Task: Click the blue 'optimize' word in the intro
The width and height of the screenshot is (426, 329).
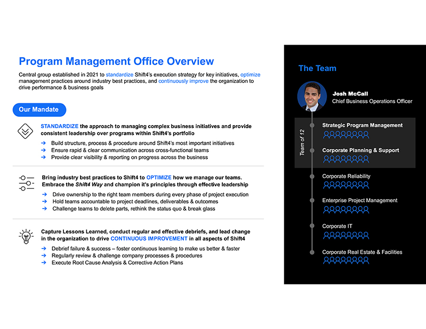Action: tap(250, 75)
